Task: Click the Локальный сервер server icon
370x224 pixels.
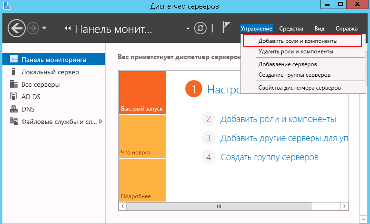Action: click(14, 71)
